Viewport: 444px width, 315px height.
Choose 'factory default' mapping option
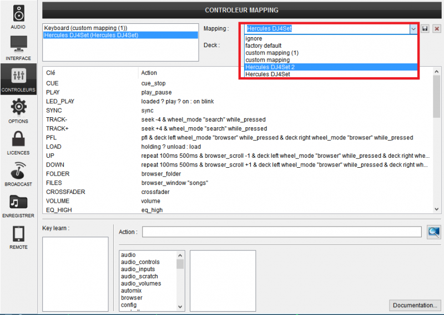point(331,46)
